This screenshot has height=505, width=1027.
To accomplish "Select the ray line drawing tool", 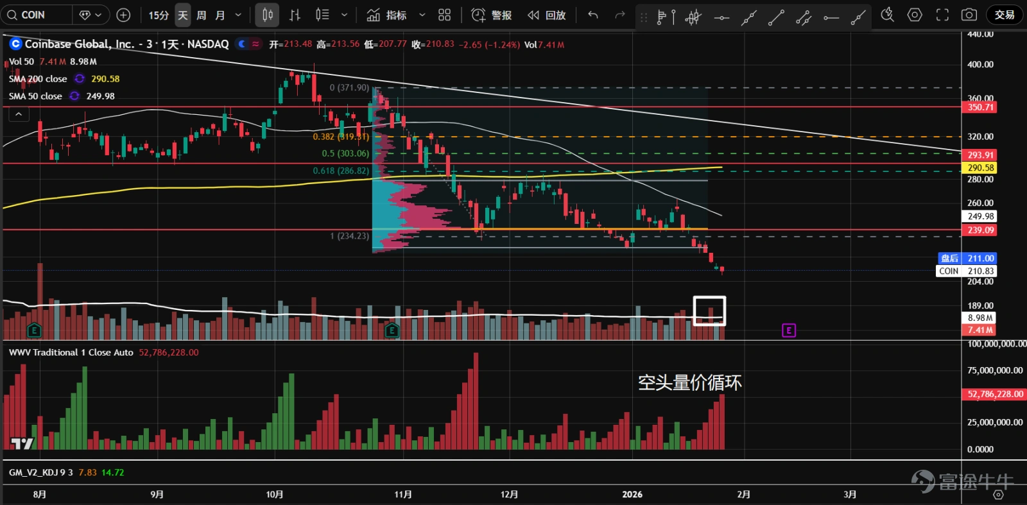I will (x=858, y=17).
